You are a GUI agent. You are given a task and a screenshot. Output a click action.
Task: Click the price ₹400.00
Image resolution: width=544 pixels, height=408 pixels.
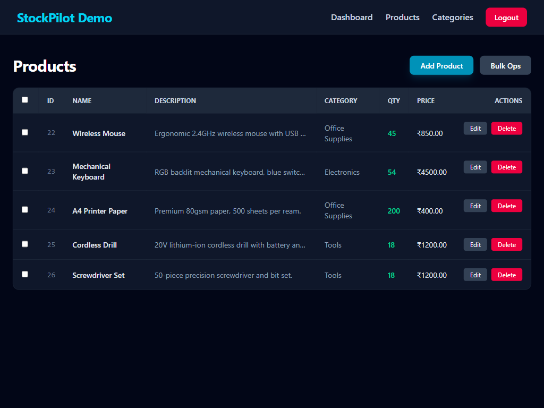point(430,211)
